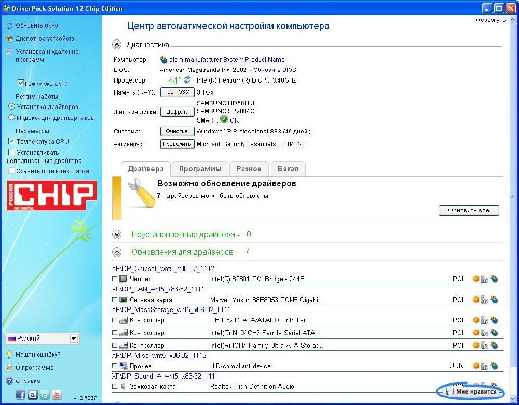The width and height of the screenshot is (519, 405).
Task: Click the Нашли ошибку? link
Action: [x=38, y=354]
